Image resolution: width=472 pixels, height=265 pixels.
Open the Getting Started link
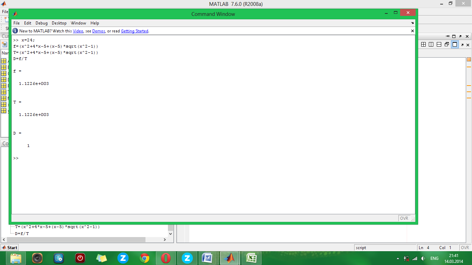pyautogui.click(x=134, y=31)
